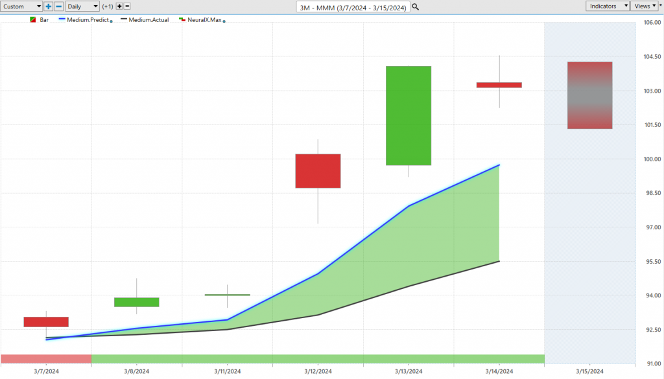Viewport: 664px width, 379px height.
Task: Click the NeuralX.Max legend icon
Action: click(182, 20)
